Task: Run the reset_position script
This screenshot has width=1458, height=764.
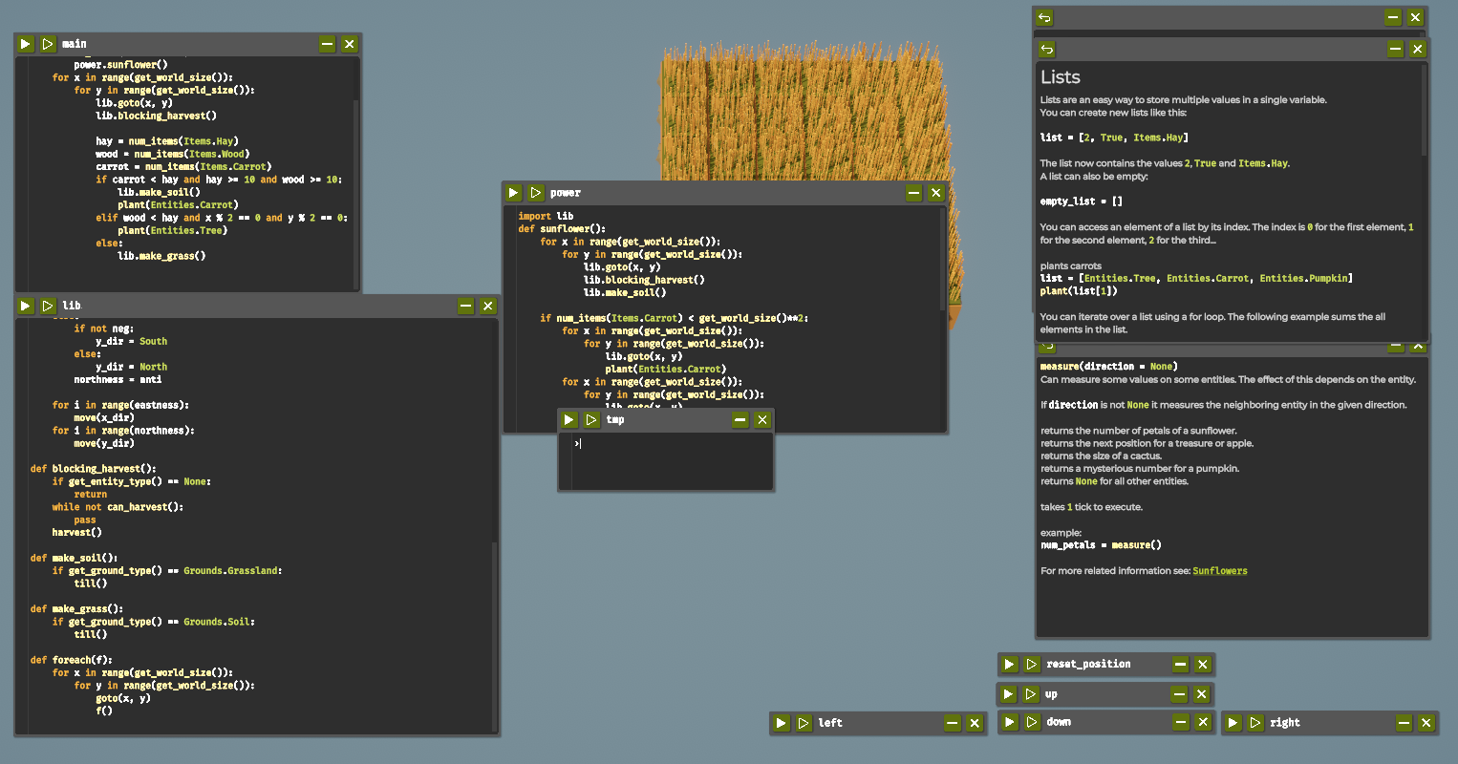Action: (1009, 665)
